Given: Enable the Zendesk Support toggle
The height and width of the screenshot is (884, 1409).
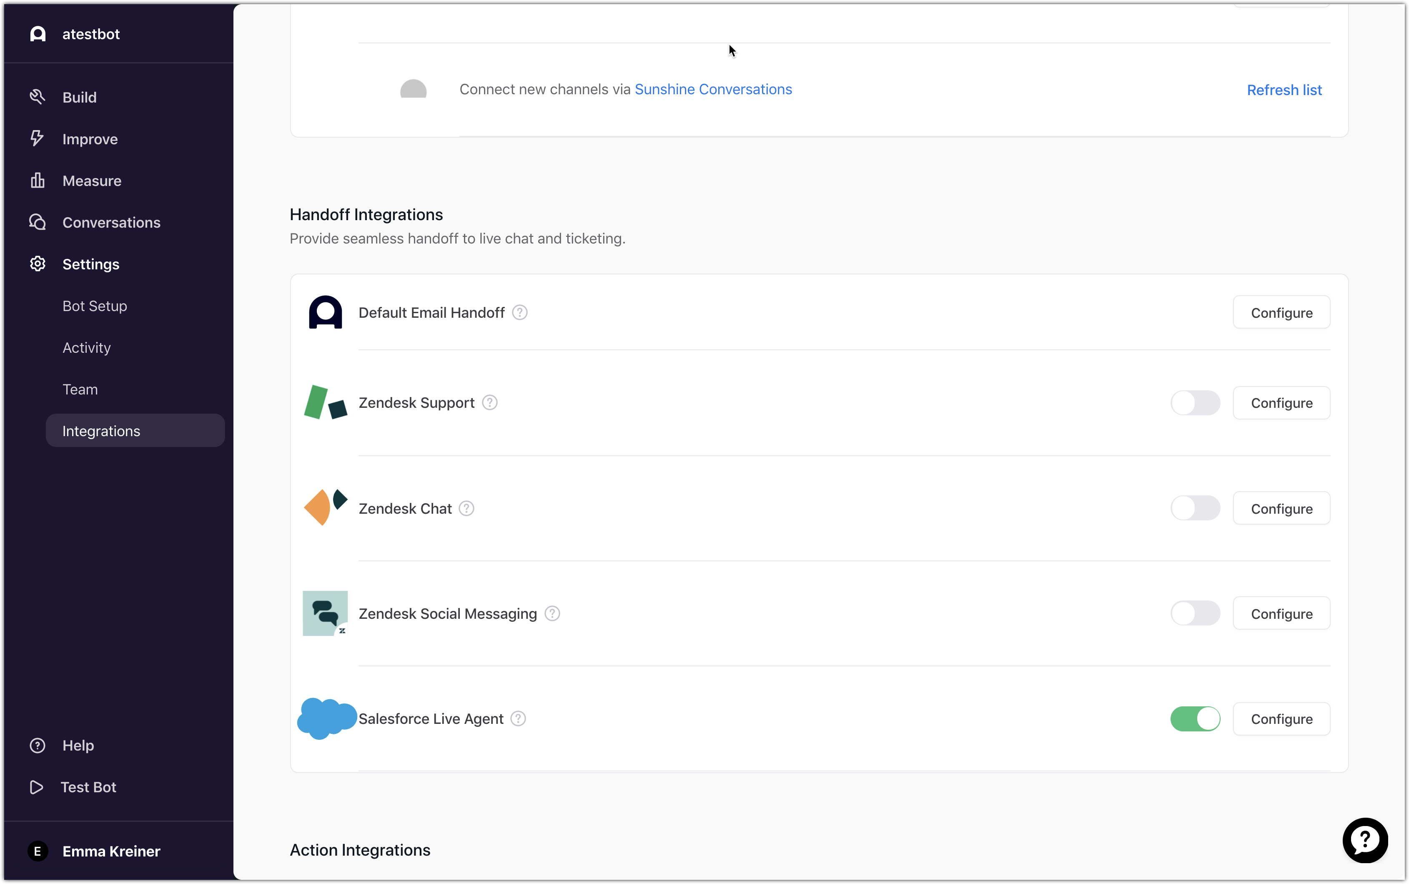Looking at the screenshot, I should (1194, 403).
